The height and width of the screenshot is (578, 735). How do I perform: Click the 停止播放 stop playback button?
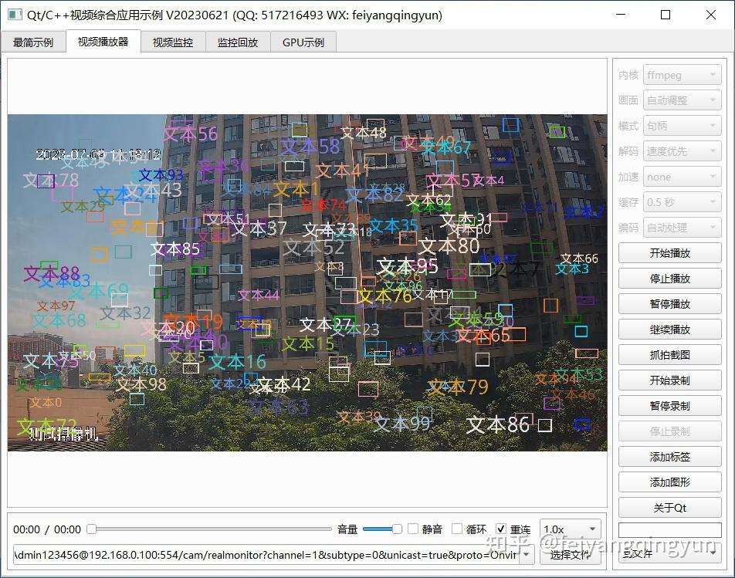pos(669,278)
